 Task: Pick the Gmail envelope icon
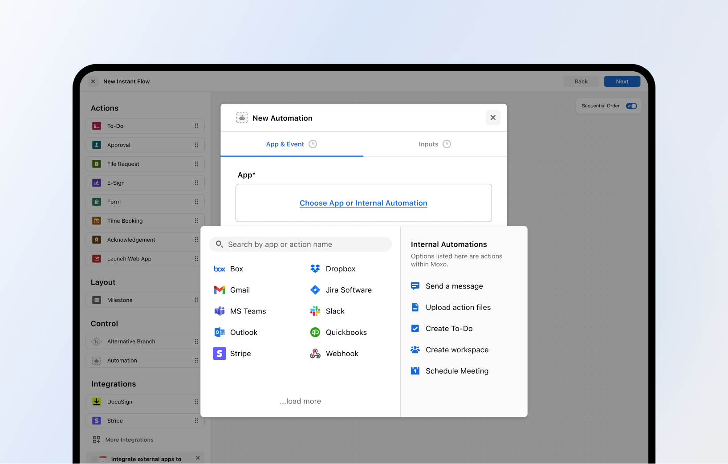pos(220,290)
